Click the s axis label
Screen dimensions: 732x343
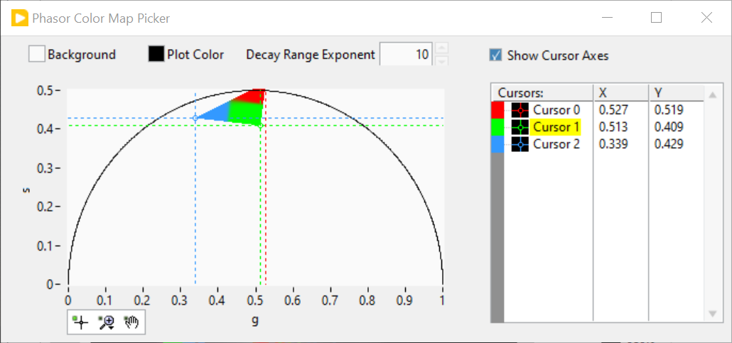pos(28,190)
